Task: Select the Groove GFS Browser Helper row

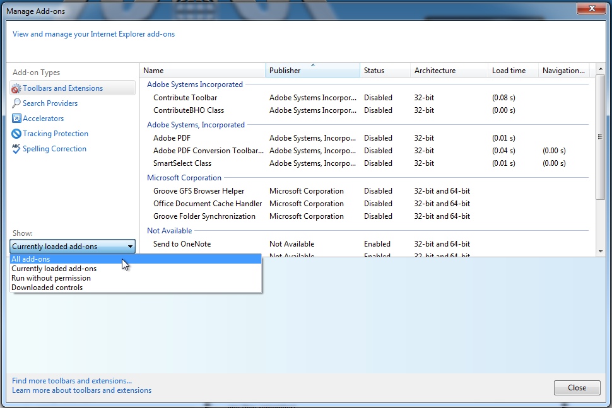Action: 367,191
